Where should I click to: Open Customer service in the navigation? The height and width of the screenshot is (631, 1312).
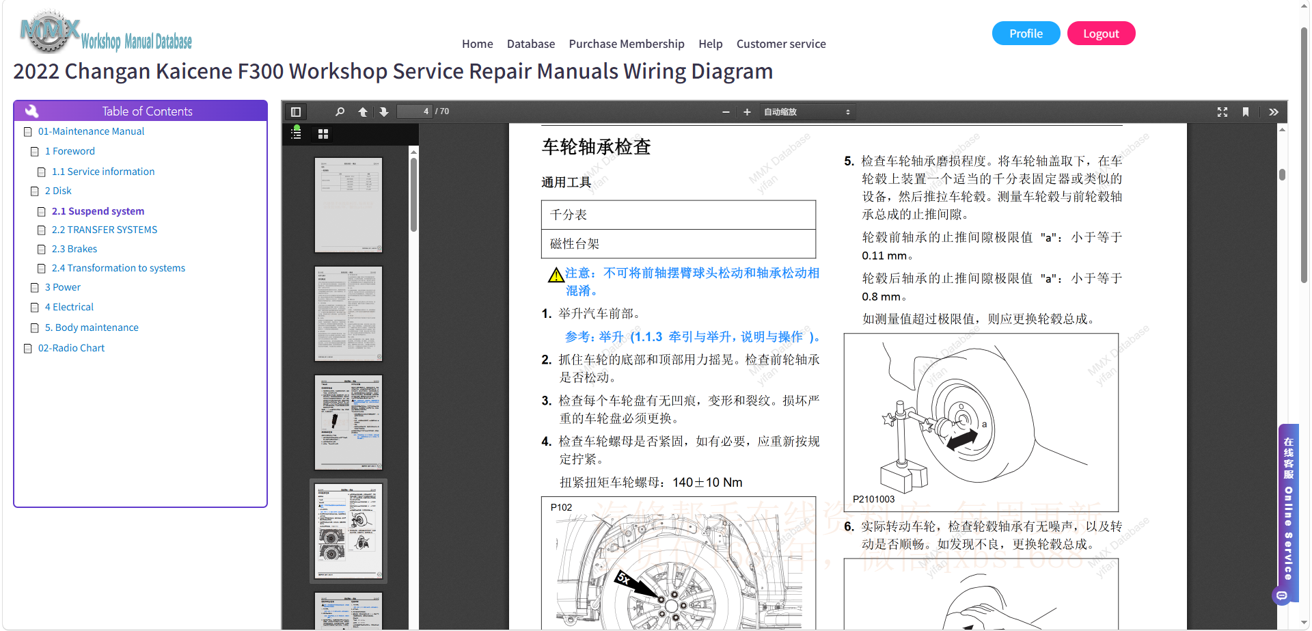coord(781,44)
